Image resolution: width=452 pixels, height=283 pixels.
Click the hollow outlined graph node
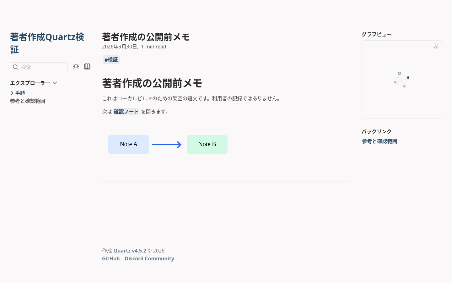[399, 73]
